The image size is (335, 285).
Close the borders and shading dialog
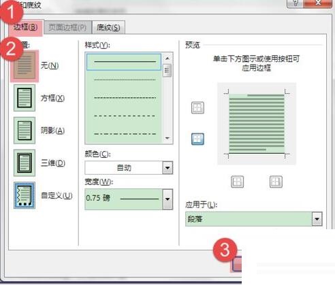(319, 3)
